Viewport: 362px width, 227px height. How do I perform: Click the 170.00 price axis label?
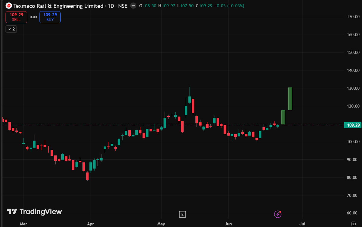tap(353, 17)
